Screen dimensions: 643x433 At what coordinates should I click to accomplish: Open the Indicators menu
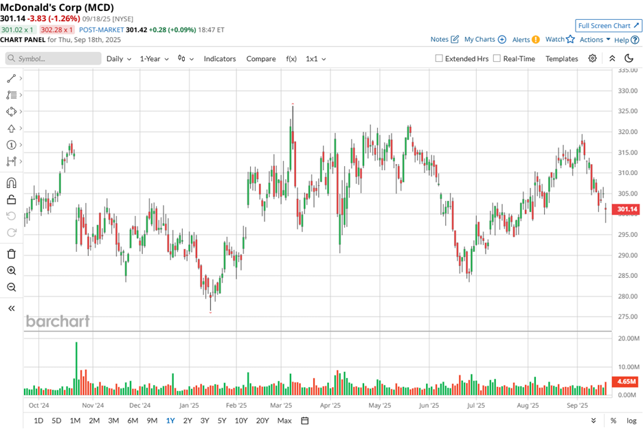coord(220,58)
